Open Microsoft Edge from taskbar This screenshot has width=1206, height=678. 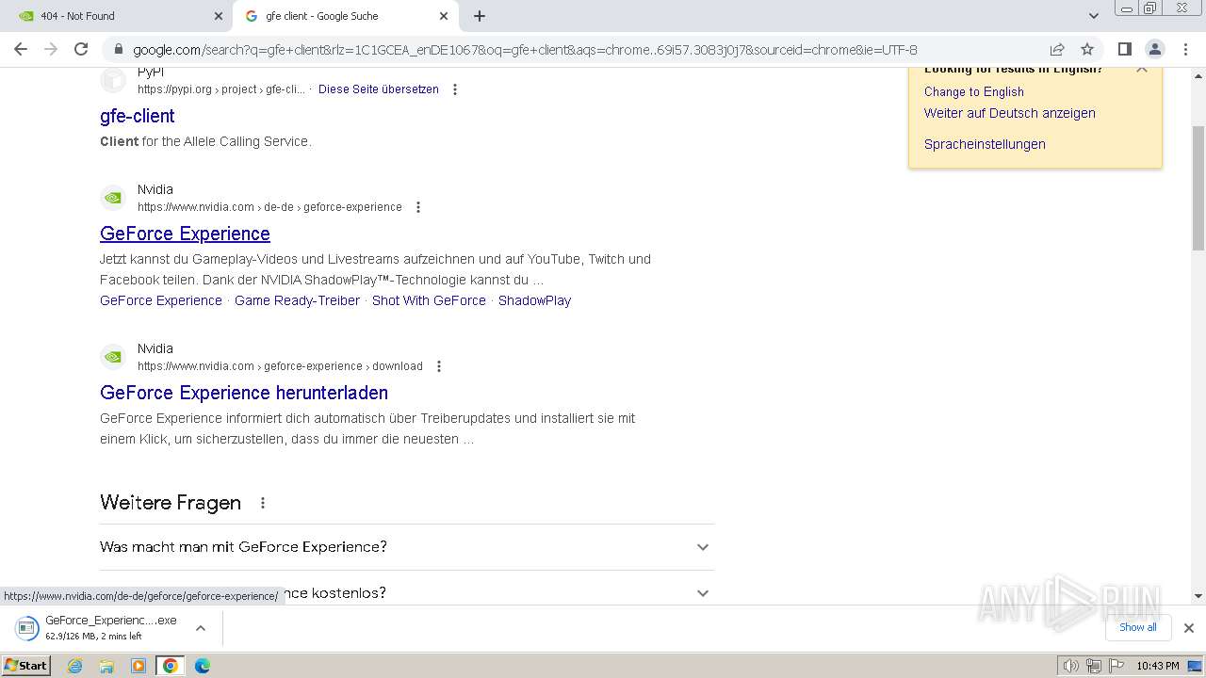click(203, 666)
